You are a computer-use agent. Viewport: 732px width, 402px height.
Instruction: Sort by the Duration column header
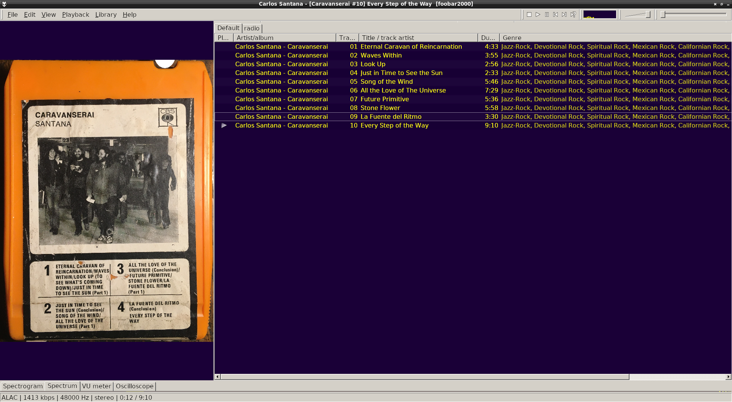point(488,38)
